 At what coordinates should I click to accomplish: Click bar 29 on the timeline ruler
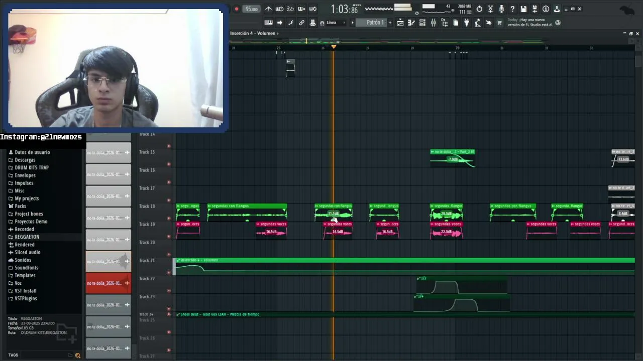coord(457,48)
